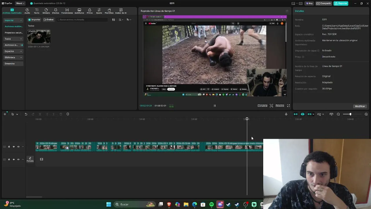
Task: Open the layout switcher dropdown
Action: [294, 3]
